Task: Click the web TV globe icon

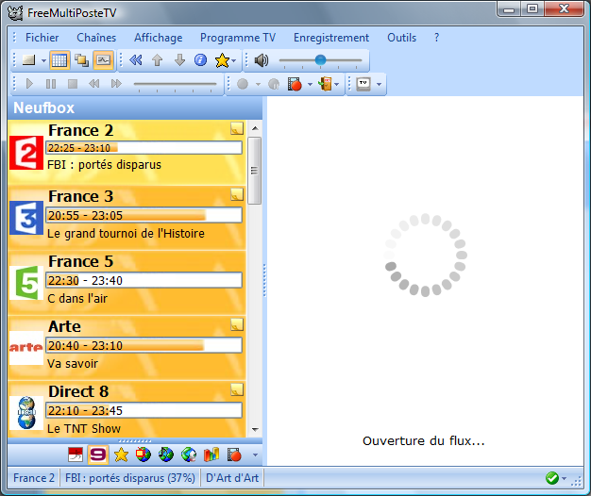Action: pos(144,455)
